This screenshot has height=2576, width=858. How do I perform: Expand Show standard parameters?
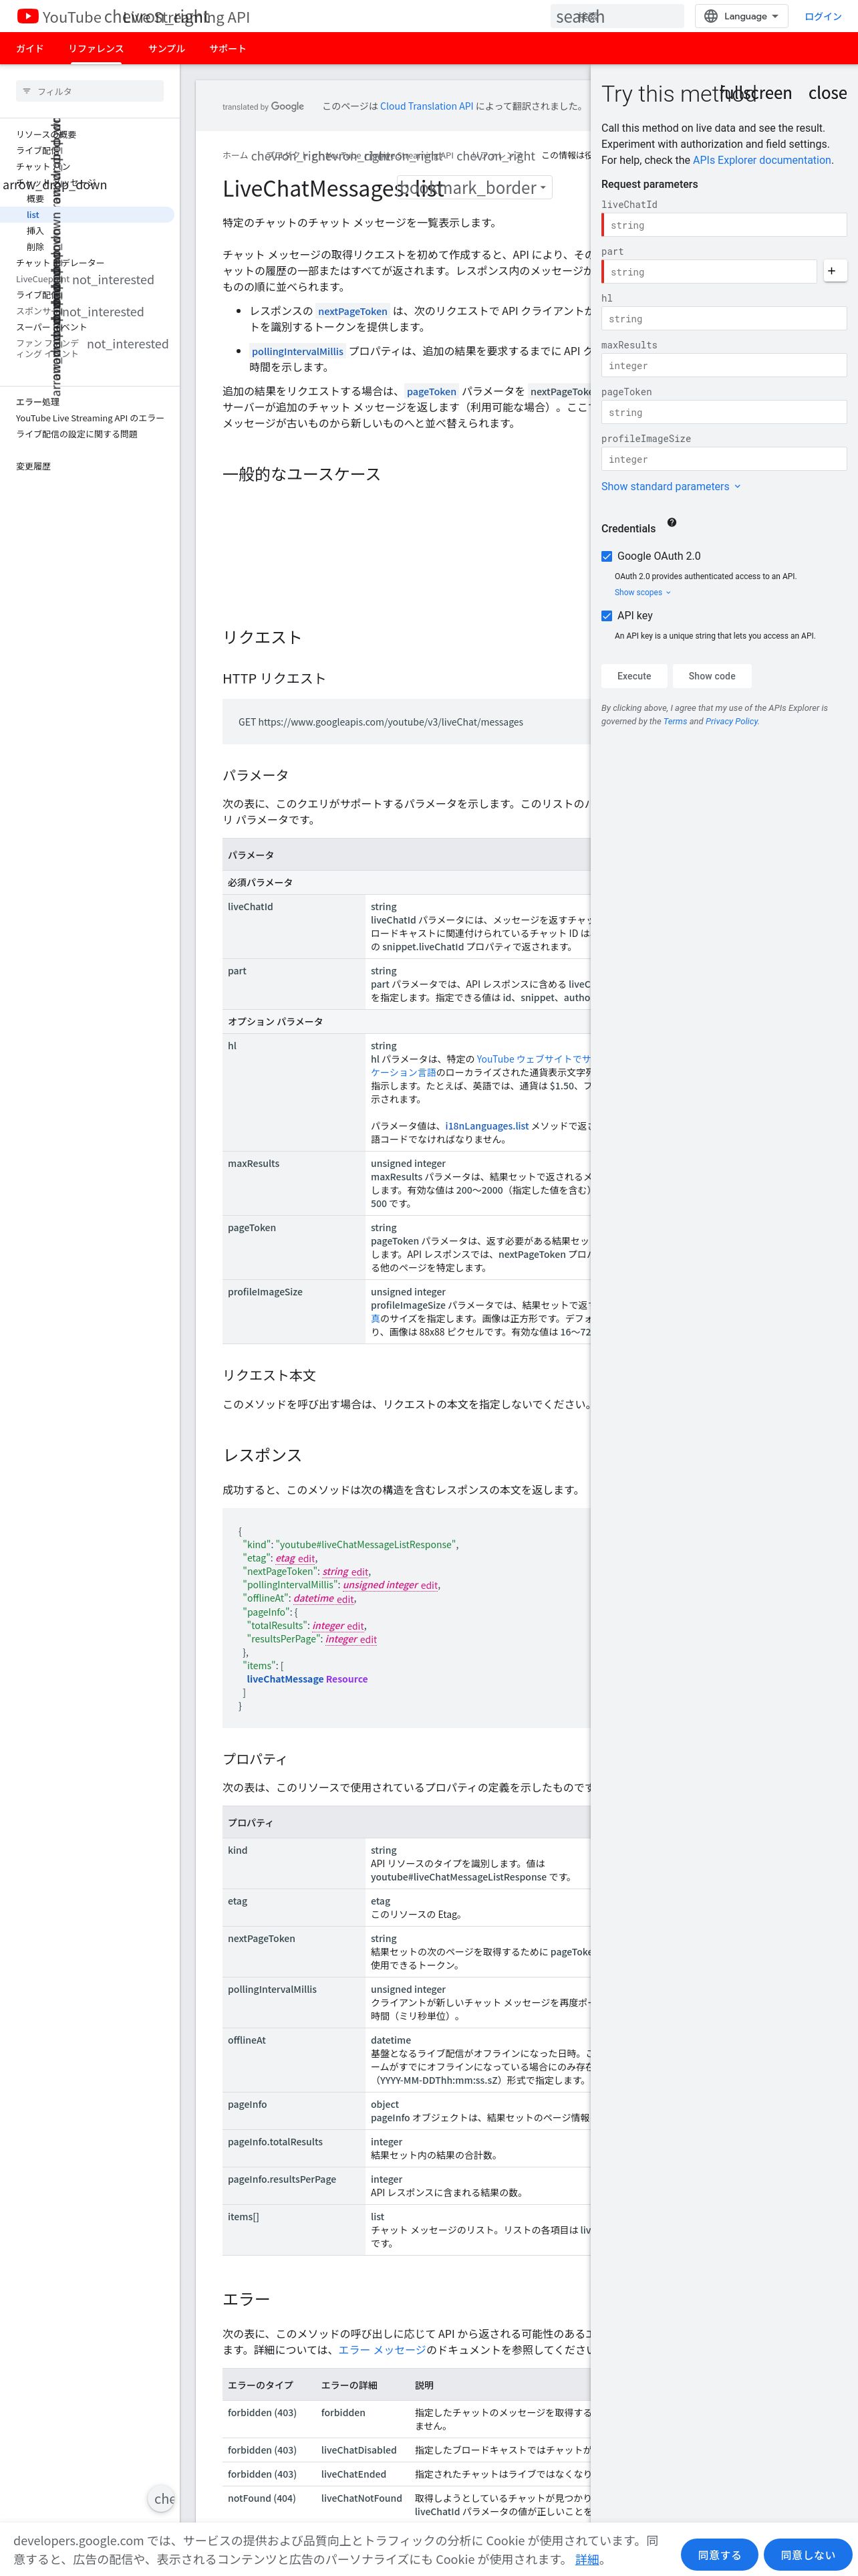(x=670, y=486)
